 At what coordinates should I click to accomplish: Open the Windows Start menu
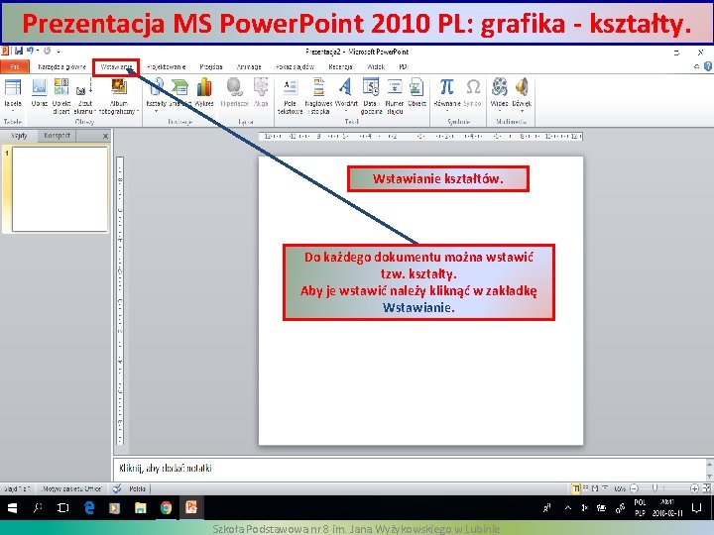12,508
